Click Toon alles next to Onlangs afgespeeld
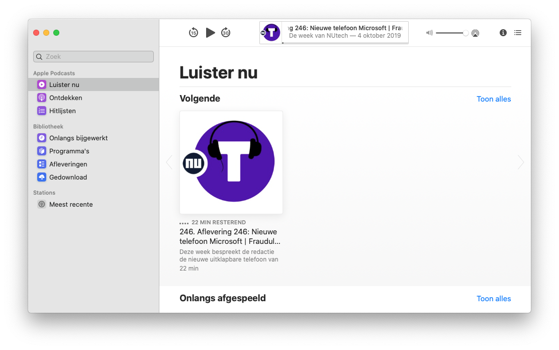This screenshot has width=559, height=350. [493, 299]
